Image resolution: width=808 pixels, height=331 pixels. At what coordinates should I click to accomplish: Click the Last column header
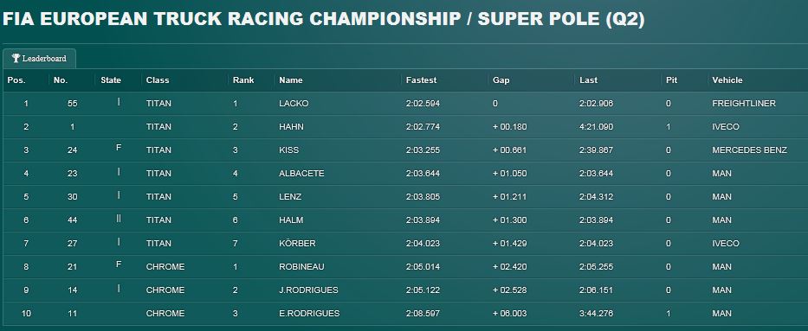click(589, 80)
